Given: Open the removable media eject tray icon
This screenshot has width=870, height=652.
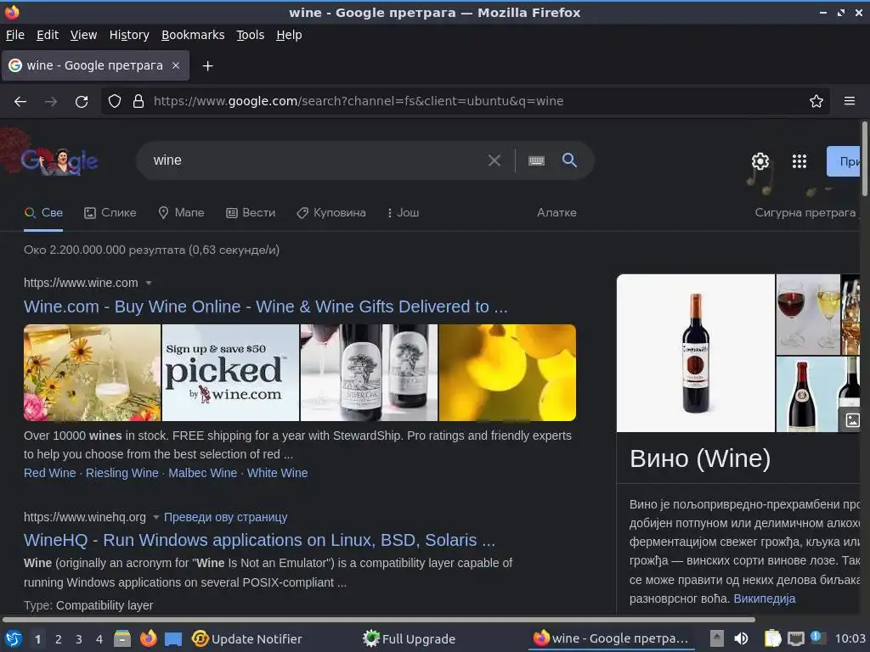Looking at the screenshot, I should point(717,638).
